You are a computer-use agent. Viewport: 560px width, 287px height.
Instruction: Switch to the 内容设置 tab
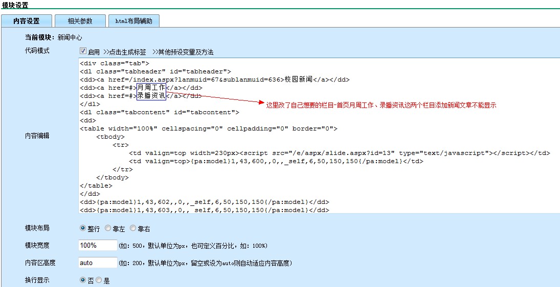[x=27, y=21]
